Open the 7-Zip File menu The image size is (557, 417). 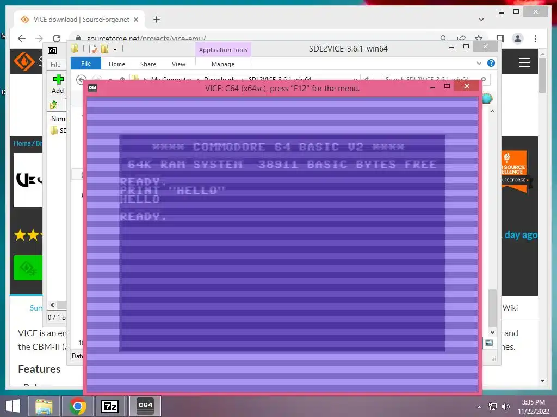tap(55, 65)
